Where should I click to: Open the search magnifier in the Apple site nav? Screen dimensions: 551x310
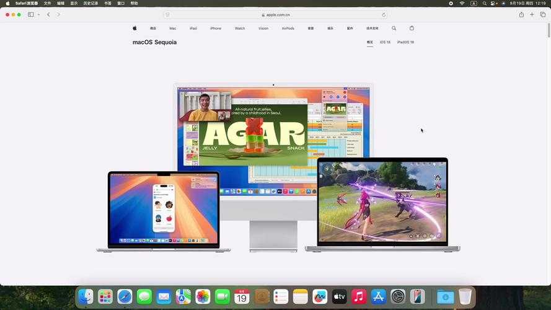(394, 28)
